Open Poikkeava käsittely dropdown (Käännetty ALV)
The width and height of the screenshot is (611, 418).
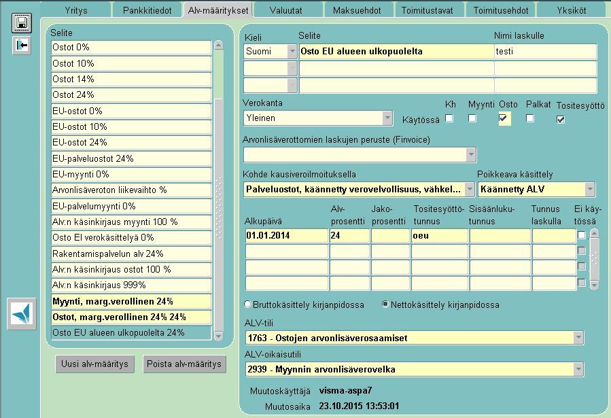(590, 190)
